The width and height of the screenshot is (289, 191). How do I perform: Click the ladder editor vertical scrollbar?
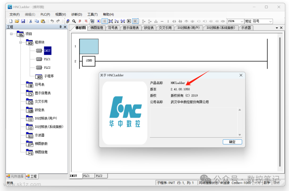(280, 102)
